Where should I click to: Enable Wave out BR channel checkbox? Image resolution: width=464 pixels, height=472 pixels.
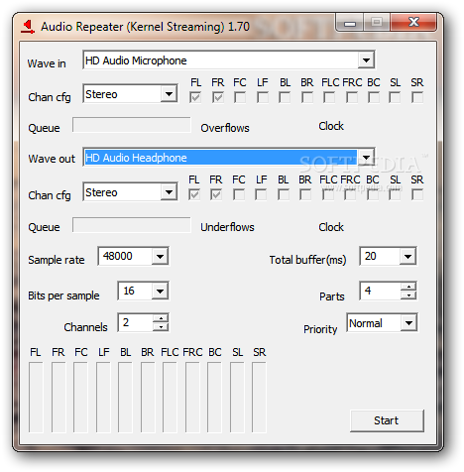[305, 194]
